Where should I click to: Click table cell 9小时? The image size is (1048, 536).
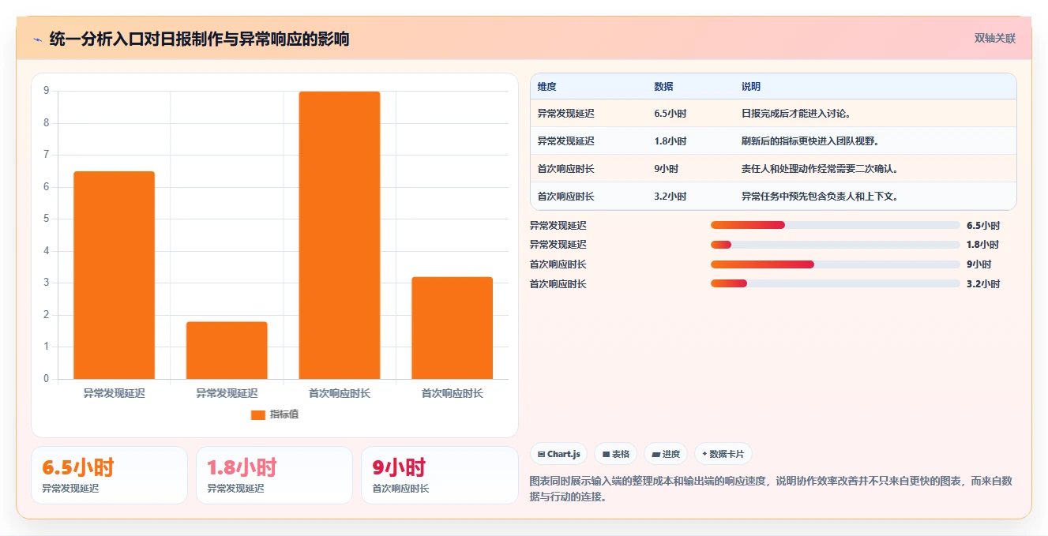coord(666,169)
